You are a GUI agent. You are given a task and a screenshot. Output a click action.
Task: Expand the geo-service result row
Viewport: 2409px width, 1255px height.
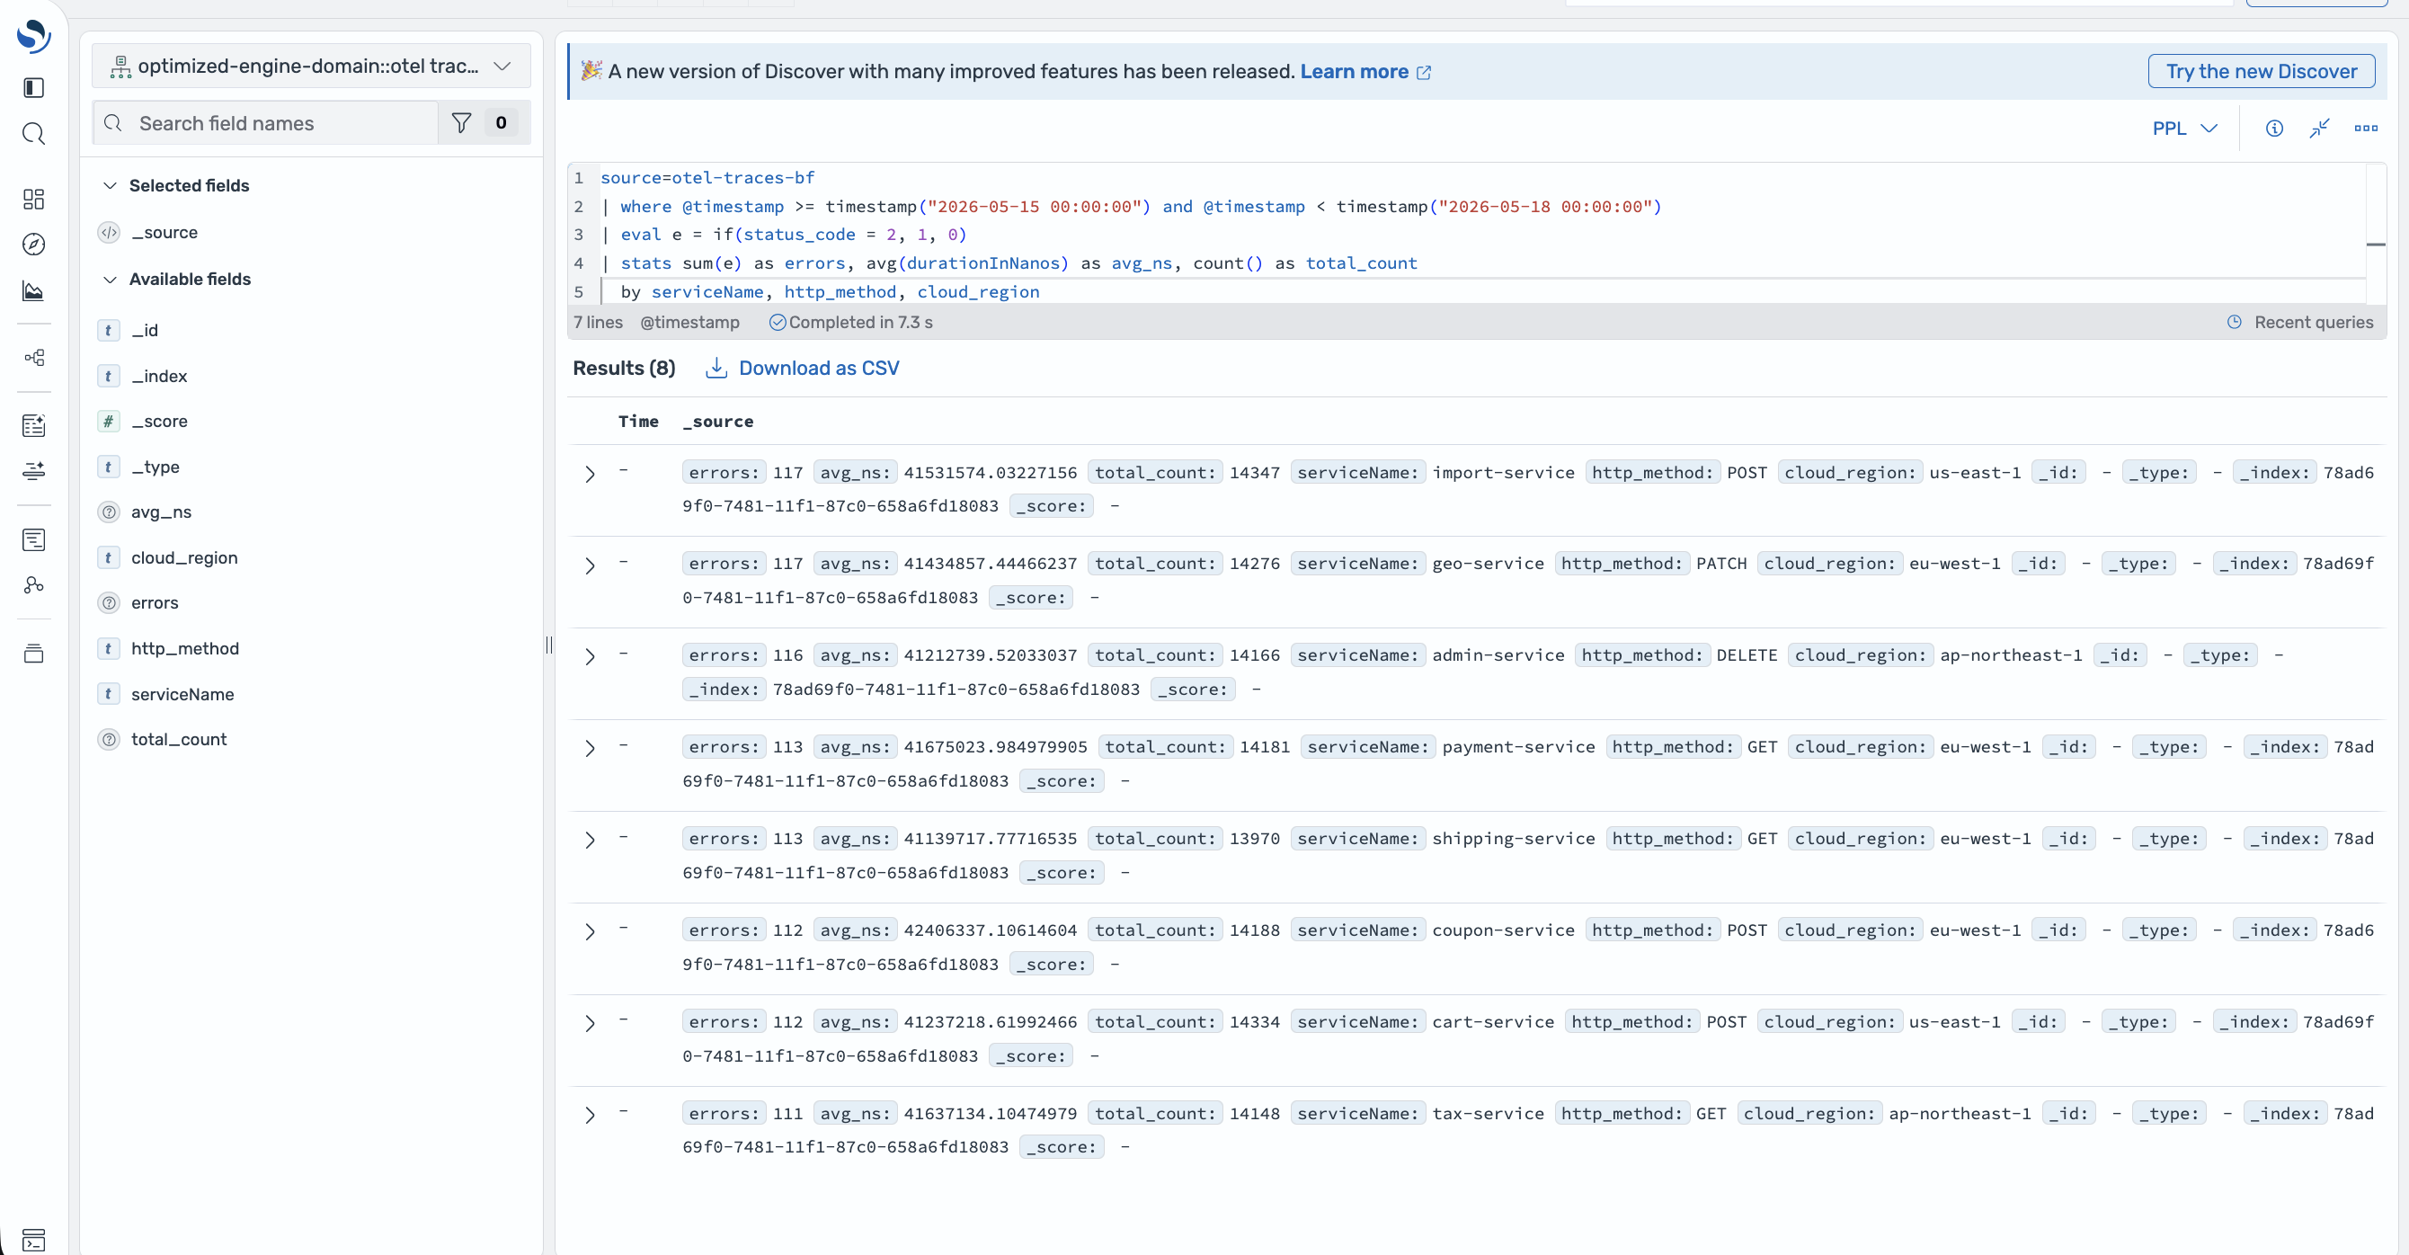(x=590, y=565)
